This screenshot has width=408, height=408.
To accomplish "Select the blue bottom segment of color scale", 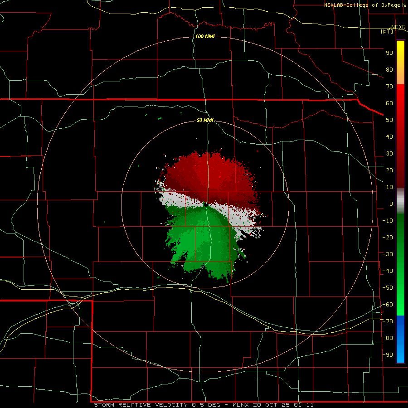I will click(x=400, y=339).
